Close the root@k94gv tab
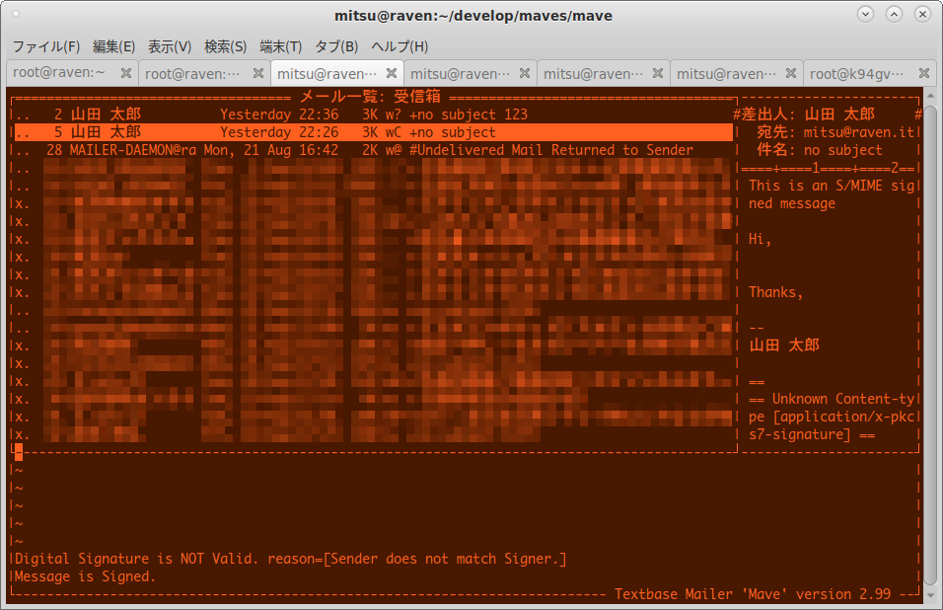The image size is (943, 610). point(924,73)
